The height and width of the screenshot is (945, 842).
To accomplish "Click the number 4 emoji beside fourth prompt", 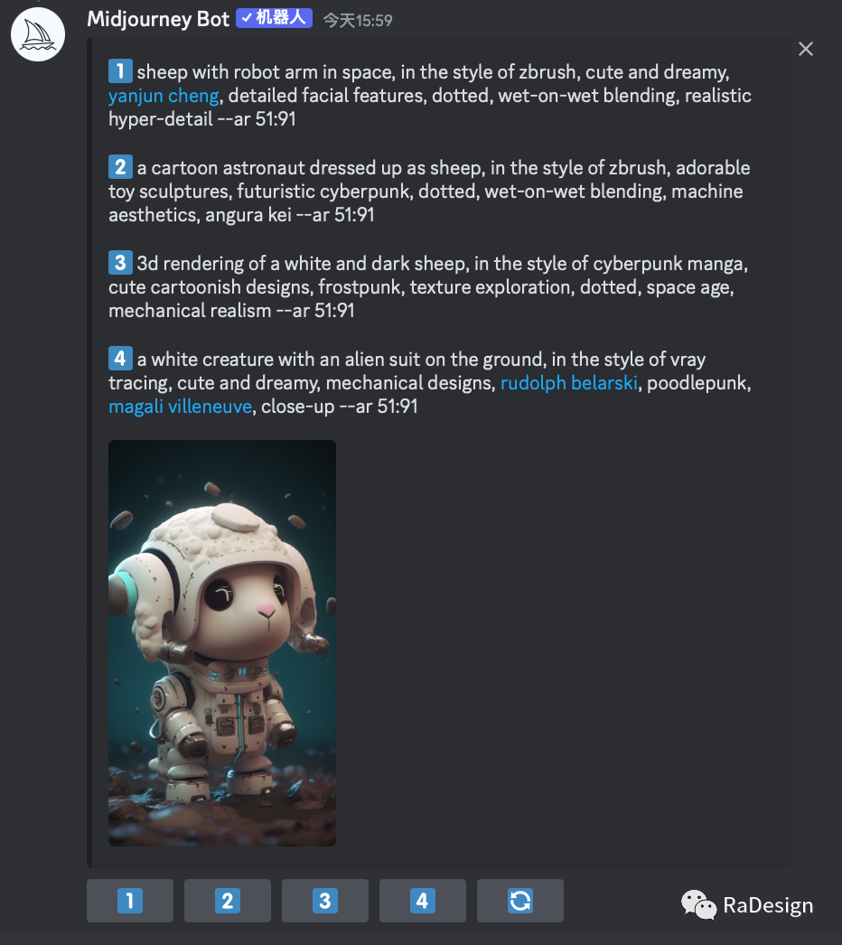I will 120,359.
